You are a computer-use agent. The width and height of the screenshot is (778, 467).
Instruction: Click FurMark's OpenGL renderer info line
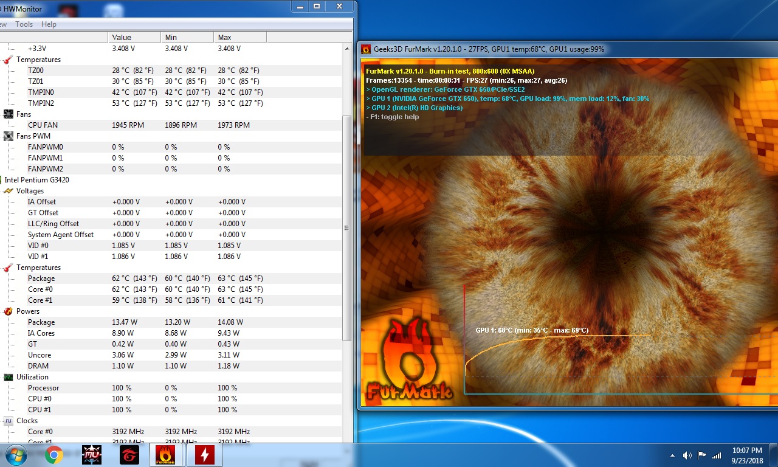(446, 89)
